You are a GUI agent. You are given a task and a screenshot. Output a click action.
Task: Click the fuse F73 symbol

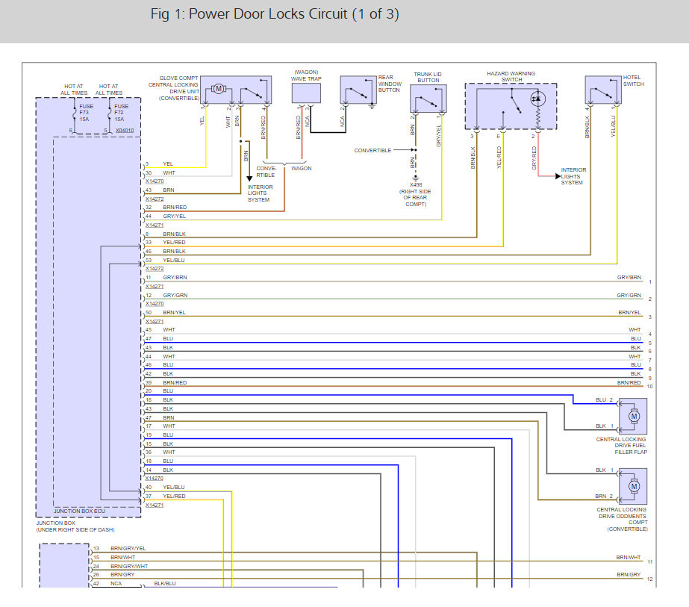(75, 113)
